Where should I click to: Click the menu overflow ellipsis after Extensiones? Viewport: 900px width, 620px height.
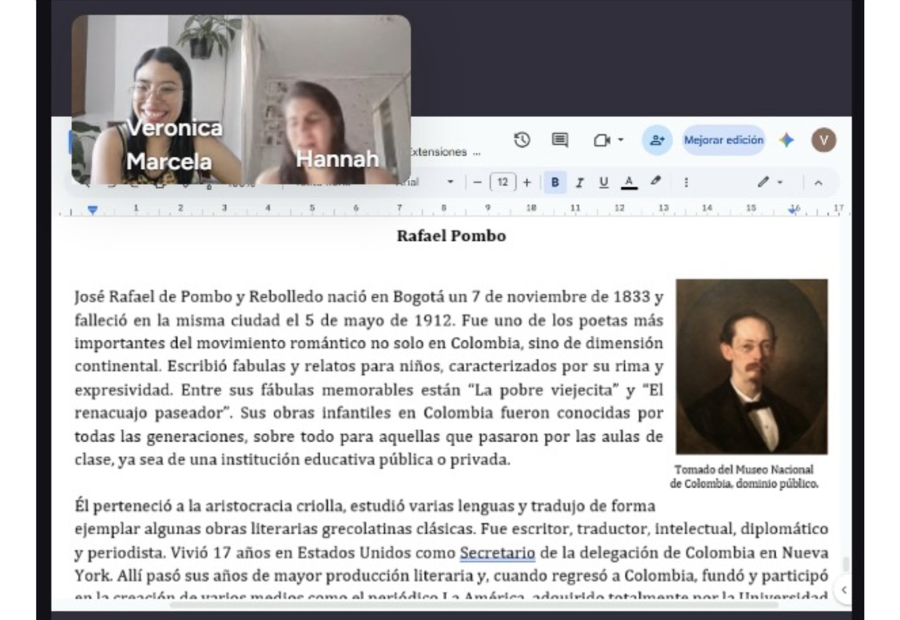coord(476,153)
